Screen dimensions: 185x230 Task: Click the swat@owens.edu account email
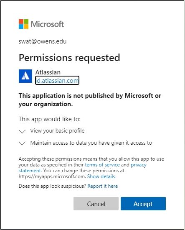click(x=43, y=41)
